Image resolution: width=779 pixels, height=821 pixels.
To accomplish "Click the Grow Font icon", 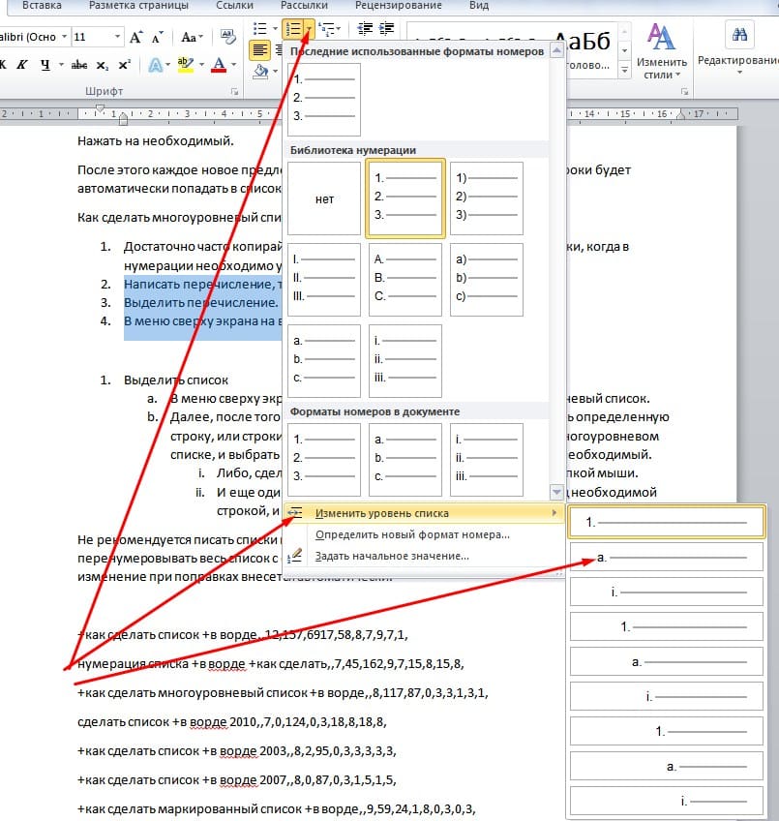I will point(136,37).
